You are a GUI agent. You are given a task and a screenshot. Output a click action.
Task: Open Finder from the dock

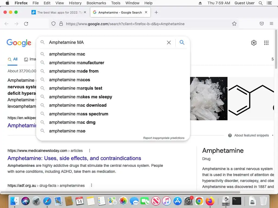(15, 201)
